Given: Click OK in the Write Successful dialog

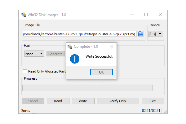Looking at the screenshot, I should (x=101, y=72).
